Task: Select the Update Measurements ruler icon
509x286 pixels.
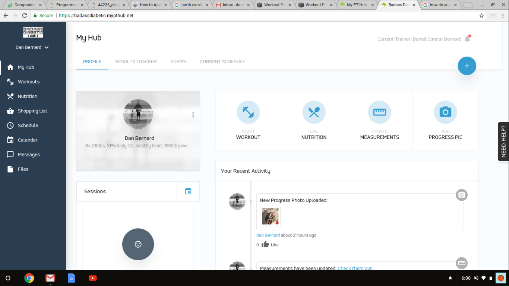Action: point(380,112)
